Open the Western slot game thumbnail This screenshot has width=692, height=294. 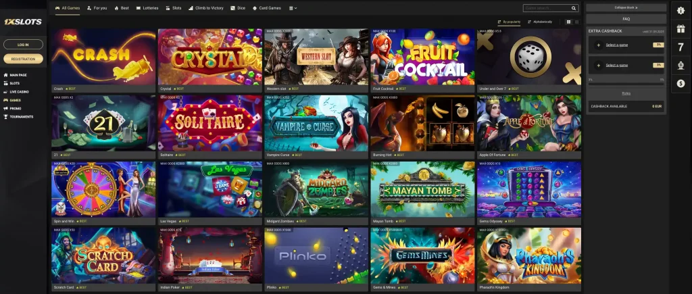pyautogui.click(x=316, y=57)
